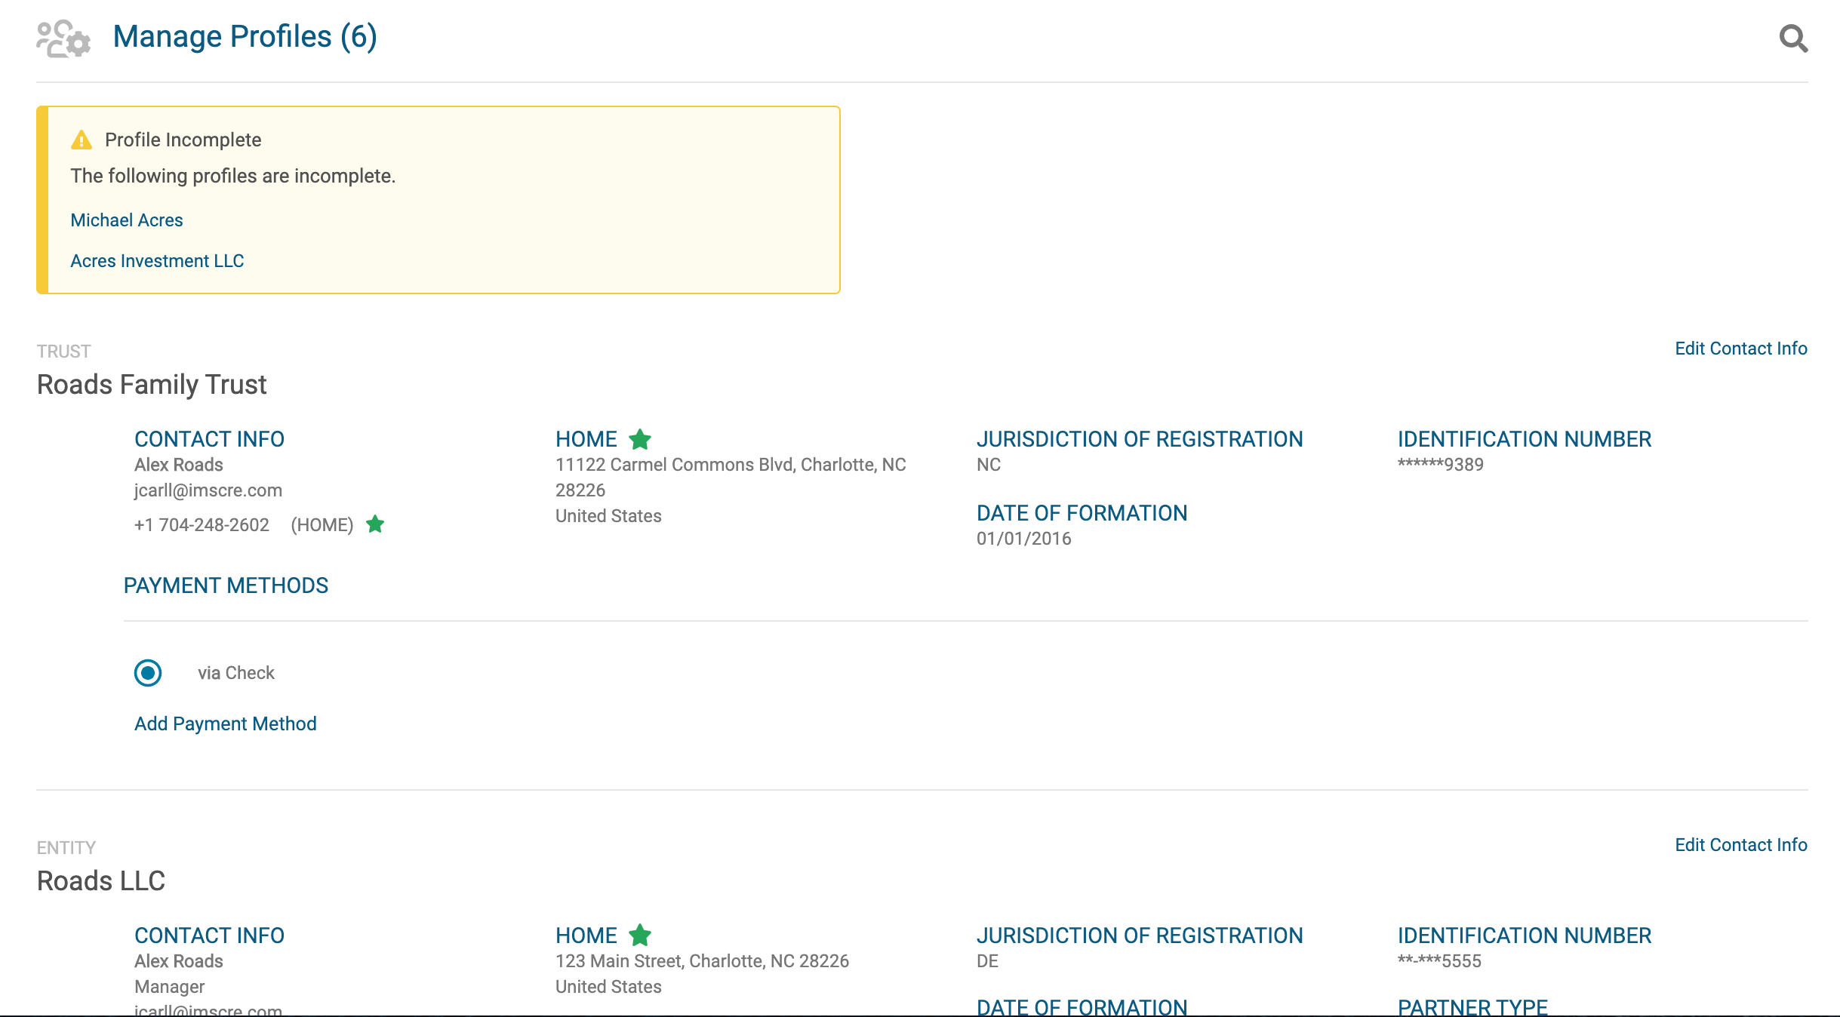Click the address 123 Main Street, Charlotte

point(702,961)
